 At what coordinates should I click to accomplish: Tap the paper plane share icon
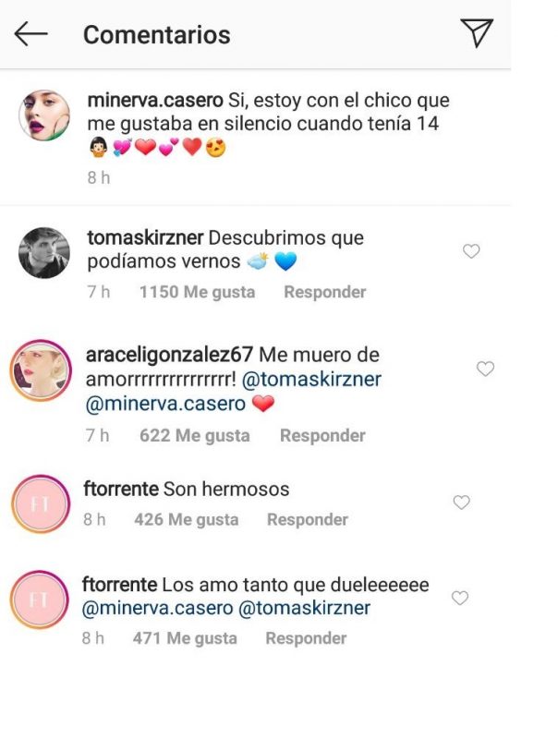point(477,32)
